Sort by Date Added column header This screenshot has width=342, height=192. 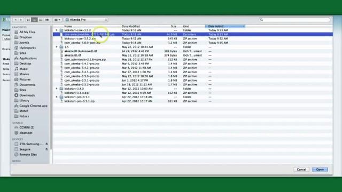(x=225, y=26)
